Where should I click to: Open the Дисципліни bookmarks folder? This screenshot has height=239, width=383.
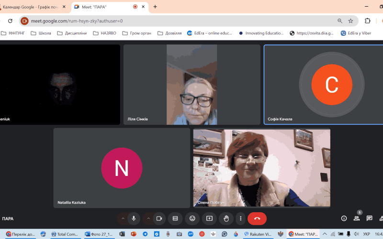(72, 33)
